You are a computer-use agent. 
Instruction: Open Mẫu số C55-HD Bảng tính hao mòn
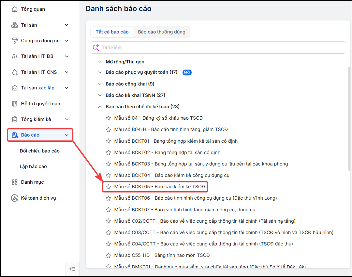click(x=162, y=255)
